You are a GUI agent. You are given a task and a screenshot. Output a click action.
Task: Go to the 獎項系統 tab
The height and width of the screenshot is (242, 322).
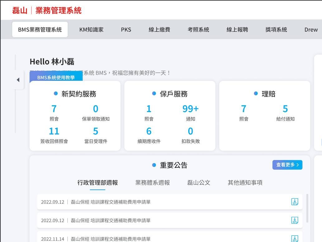[276, 30]
